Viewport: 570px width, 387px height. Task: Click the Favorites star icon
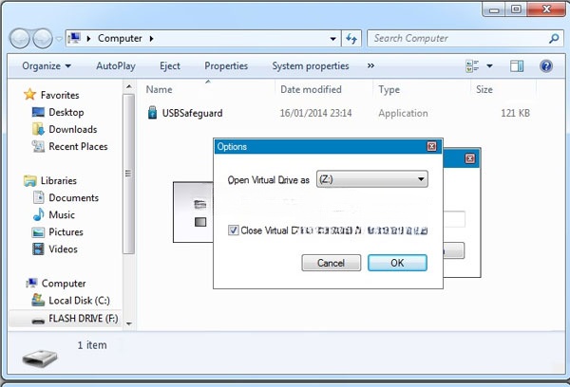29,95
